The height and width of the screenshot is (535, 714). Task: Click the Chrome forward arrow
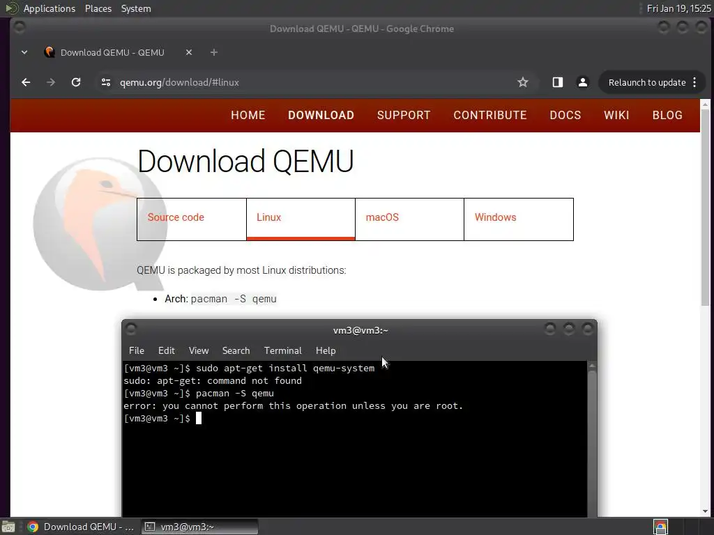[51, 82]
